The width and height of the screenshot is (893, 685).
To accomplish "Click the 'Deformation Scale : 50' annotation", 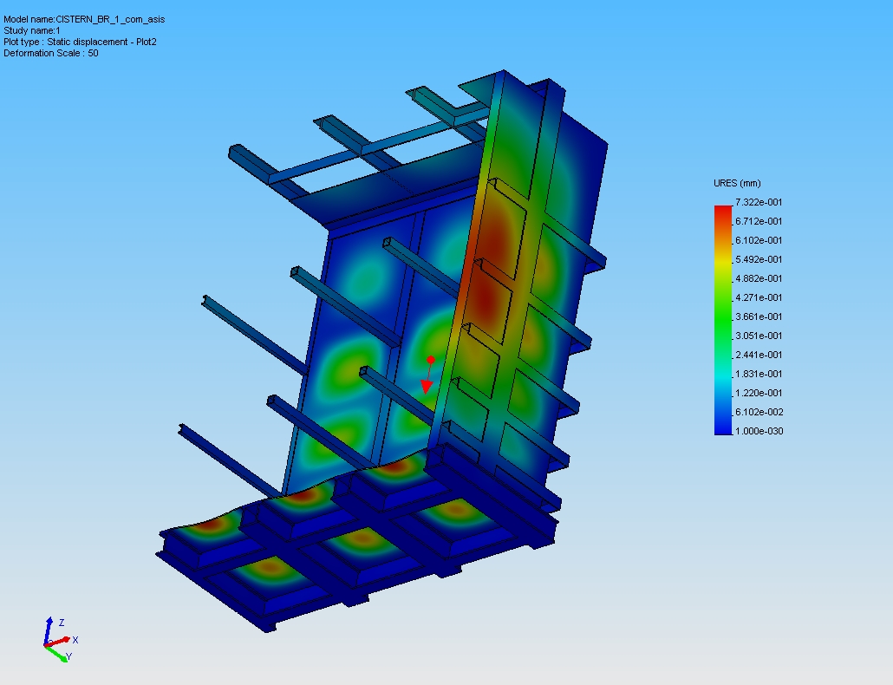I will pos(50,54).
